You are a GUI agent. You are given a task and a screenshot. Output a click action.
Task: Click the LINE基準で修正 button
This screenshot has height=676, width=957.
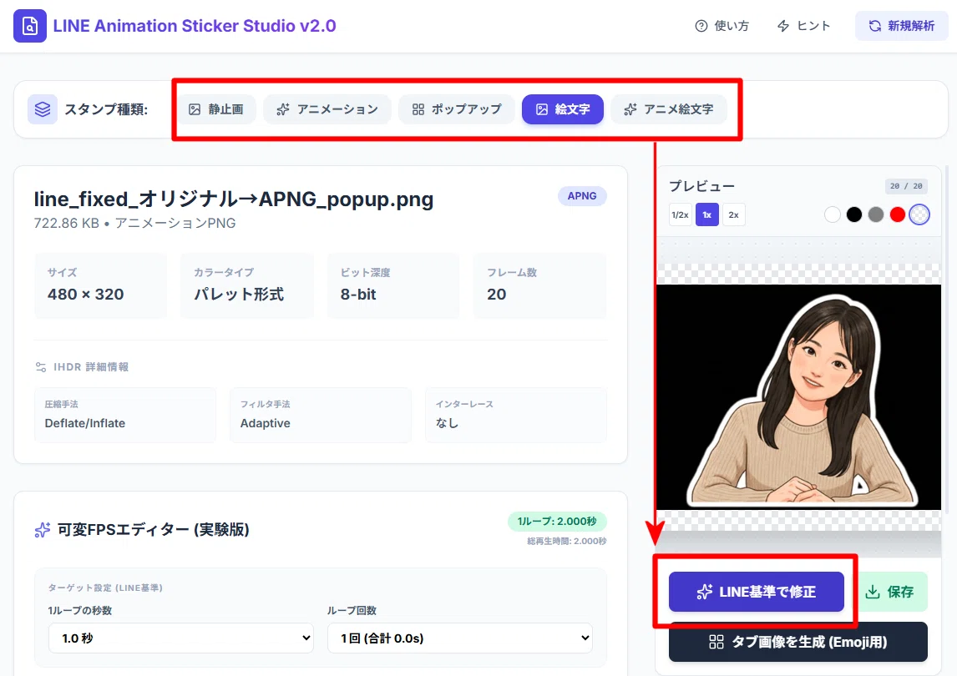tap(757, 591)
